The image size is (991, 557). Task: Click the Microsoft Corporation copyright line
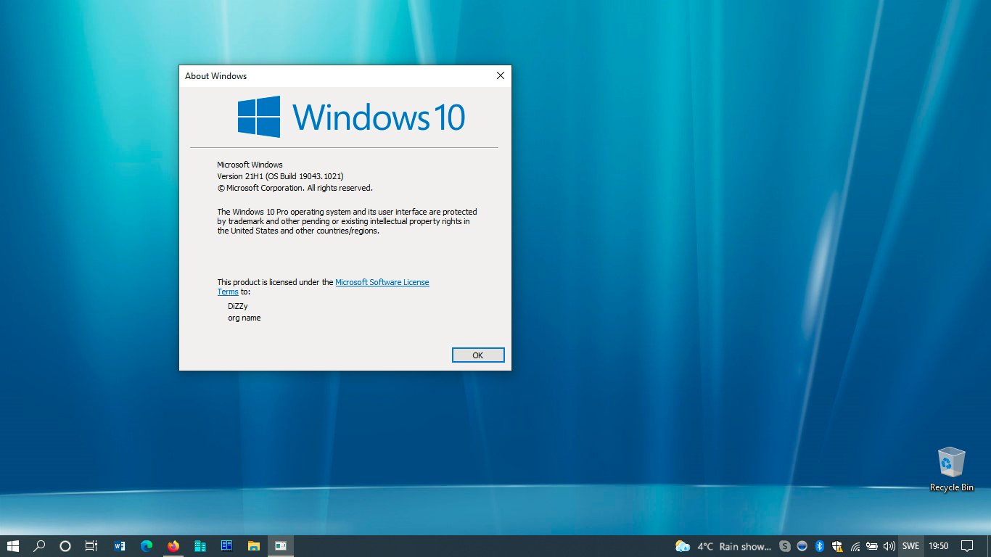click(295, 188)
